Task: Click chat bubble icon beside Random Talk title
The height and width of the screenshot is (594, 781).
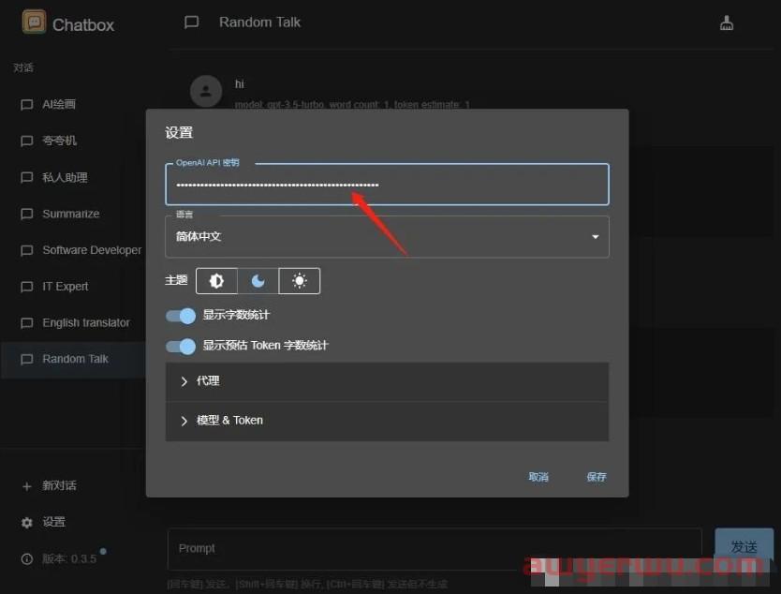Action: click(x=191, y=22)
